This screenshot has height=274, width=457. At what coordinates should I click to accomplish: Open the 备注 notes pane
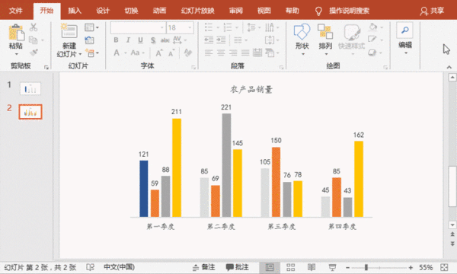point(203,267)
